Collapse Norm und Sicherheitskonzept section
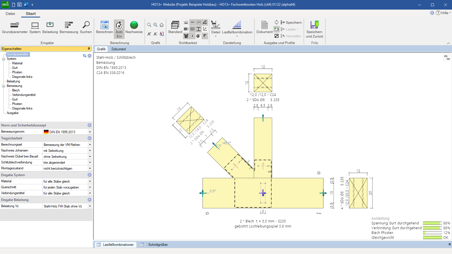Screen dimensions: 452x254 [x=89, y=125]
